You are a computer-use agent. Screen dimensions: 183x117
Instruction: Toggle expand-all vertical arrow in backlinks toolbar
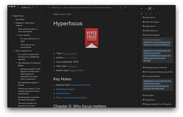(146, 14)
